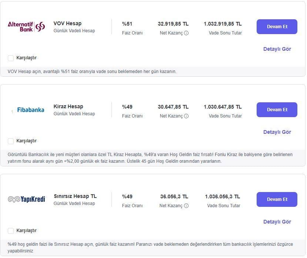Click the Alternatif Bank logo
Image resolution: width=307 pixels, height=258 pixels.
(26, 27)
